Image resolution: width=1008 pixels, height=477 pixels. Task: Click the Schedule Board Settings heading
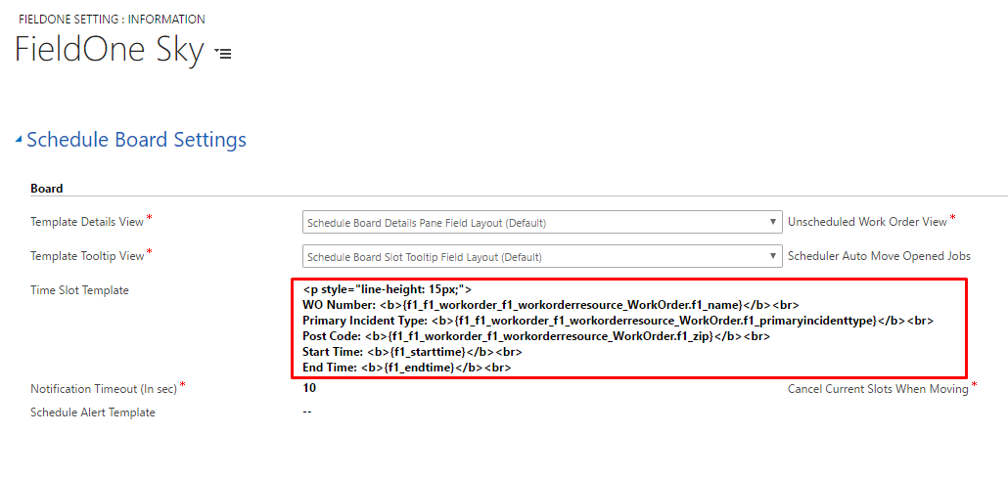136,140
